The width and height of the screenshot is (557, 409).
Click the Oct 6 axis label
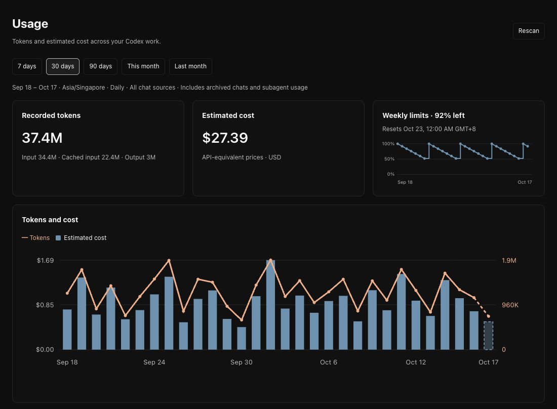(329, 362)
